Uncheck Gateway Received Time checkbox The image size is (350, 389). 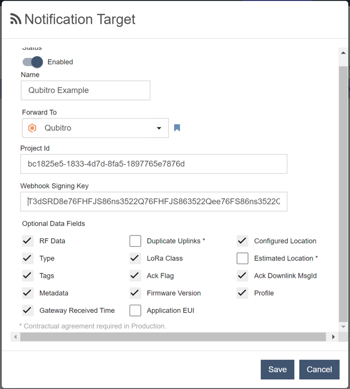[28, 310]
